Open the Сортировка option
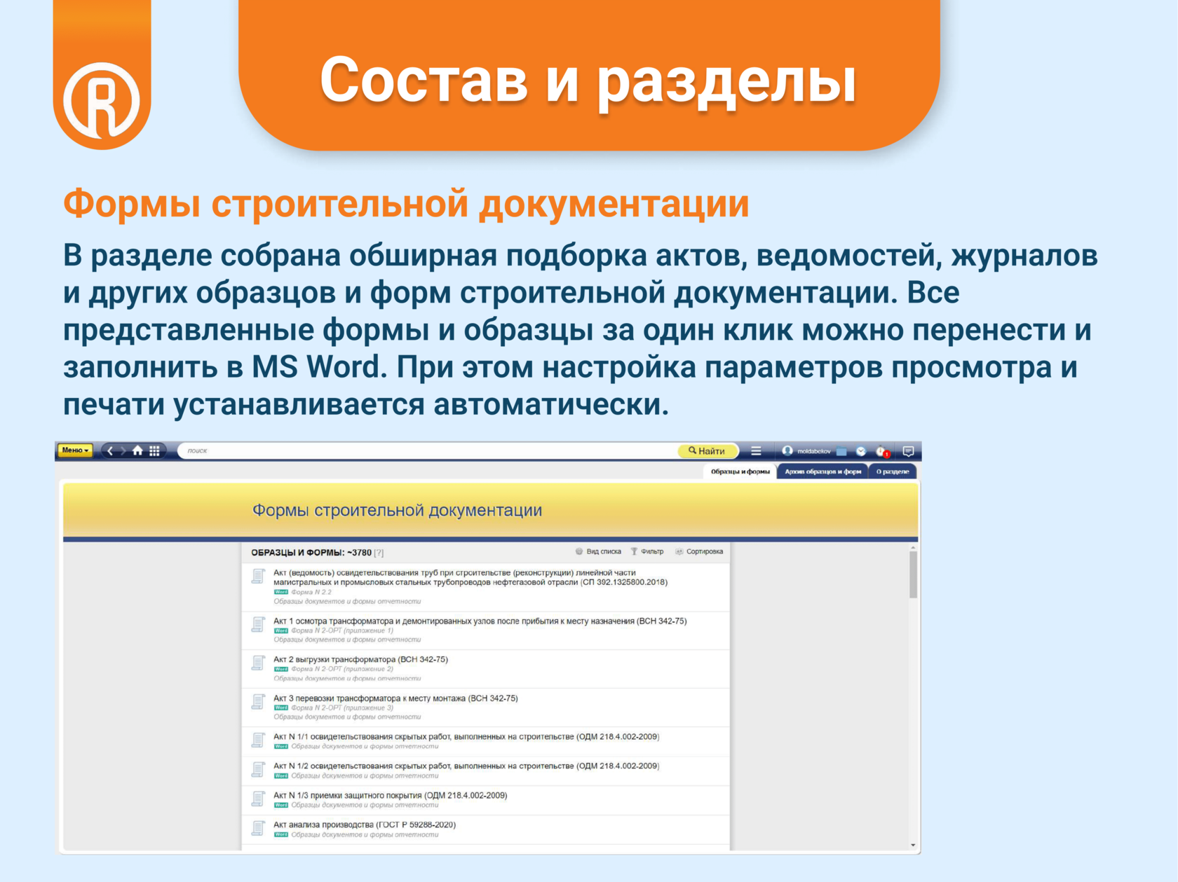This screenshot has width=1178, height=882. click(699, 552)
